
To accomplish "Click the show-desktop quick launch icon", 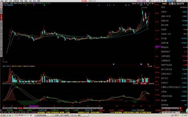I will pos(7,115).
